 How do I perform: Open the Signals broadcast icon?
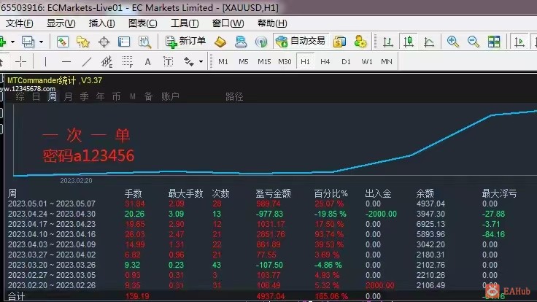pos(261,42)
